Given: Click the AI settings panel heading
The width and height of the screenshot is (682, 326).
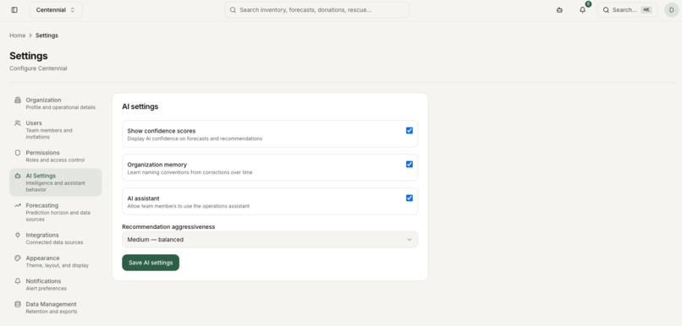Looking at the screenshot, I should [x=140, y=106].
